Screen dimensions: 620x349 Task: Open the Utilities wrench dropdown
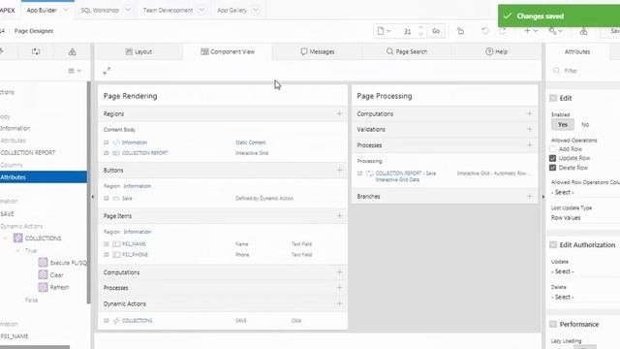pyautogui.click(x=555, y=31)
